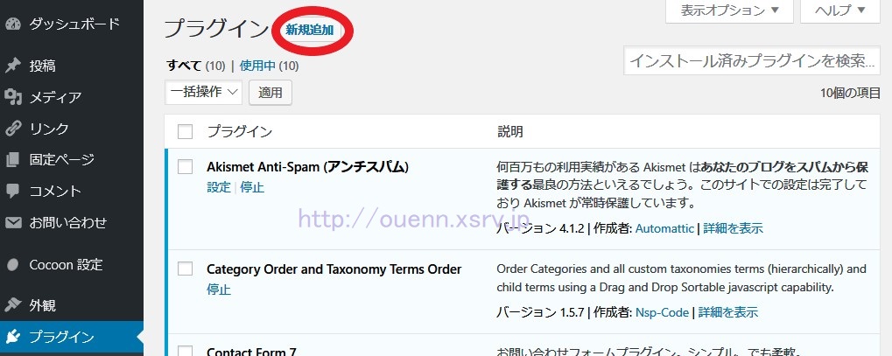This screenshot has width=892, height=356.
Task: Click the envelope icon for お問い合わせ
Action: click(x=13, y=222)
